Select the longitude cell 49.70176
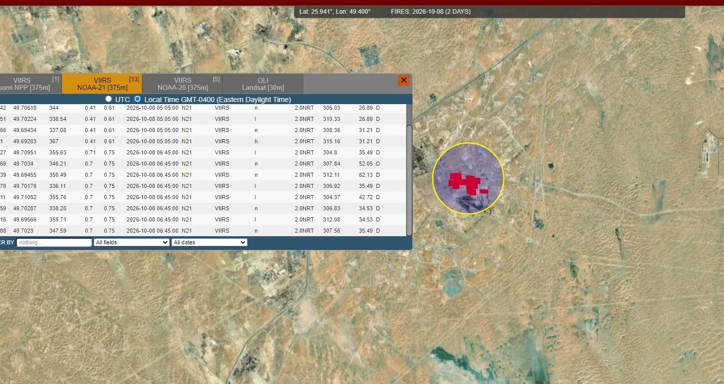Image resolution: width=724 pixels, height=384 pixels. 25,186
